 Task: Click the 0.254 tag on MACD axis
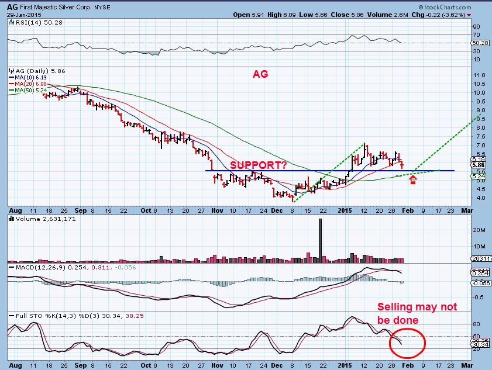(481, 273)
